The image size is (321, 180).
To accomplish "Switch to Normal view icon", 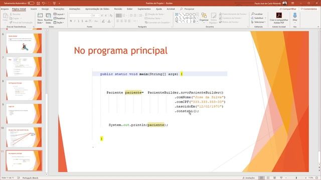I will (x=261, y=178).
